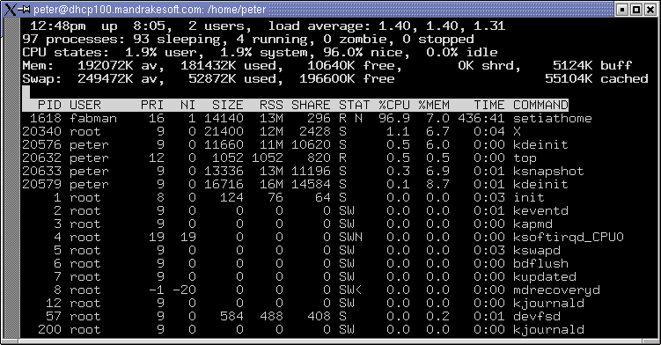Click the load average 1.40, 1.40, 1.31 text
This screenshot has height=345, width=661.
386,26
